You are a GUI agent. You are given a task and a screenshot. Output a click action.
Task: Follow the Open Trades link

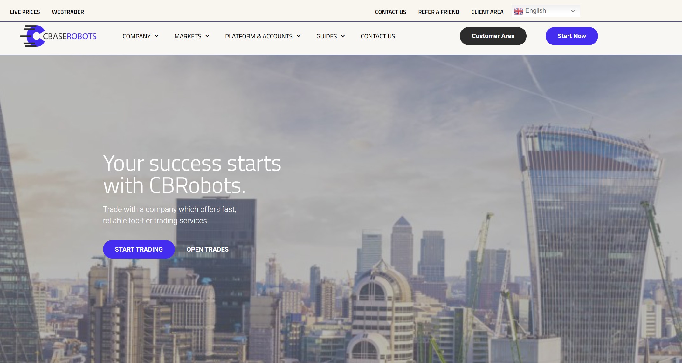[207, 249]
